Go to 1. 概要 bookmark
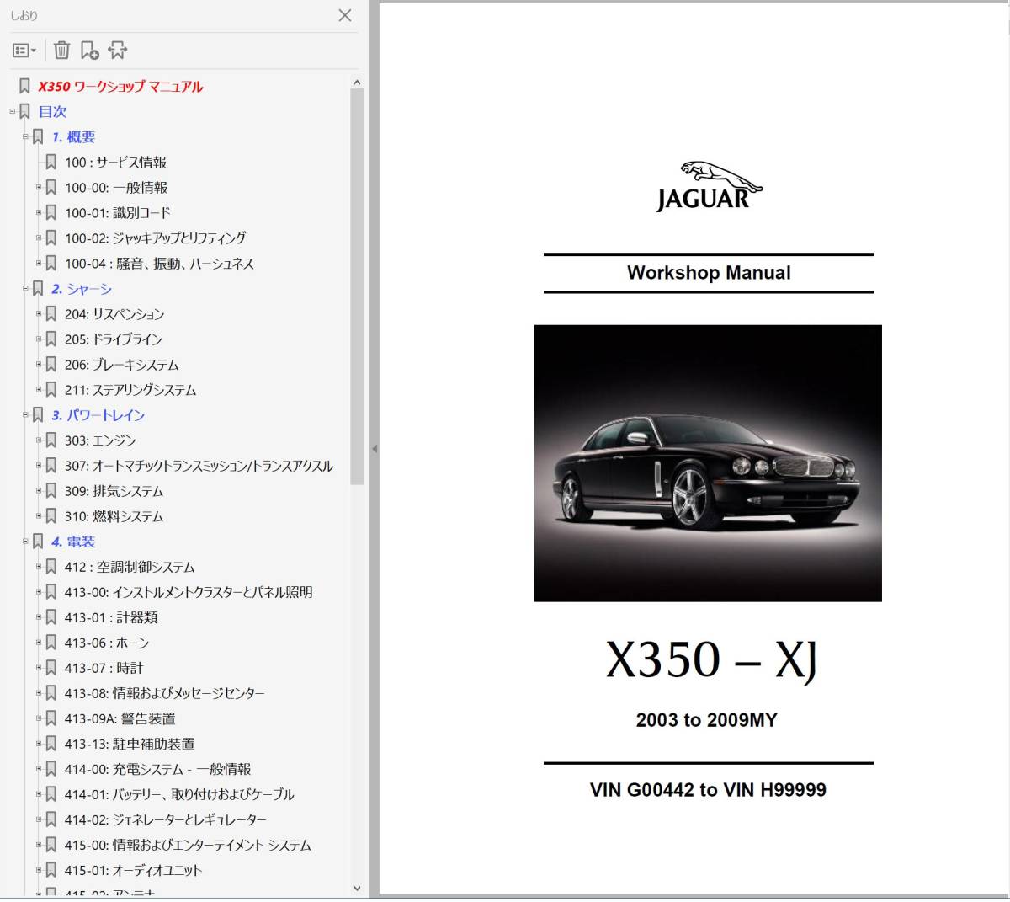Viewport: 1010px width, 902px height. click(x=73, y=137)
